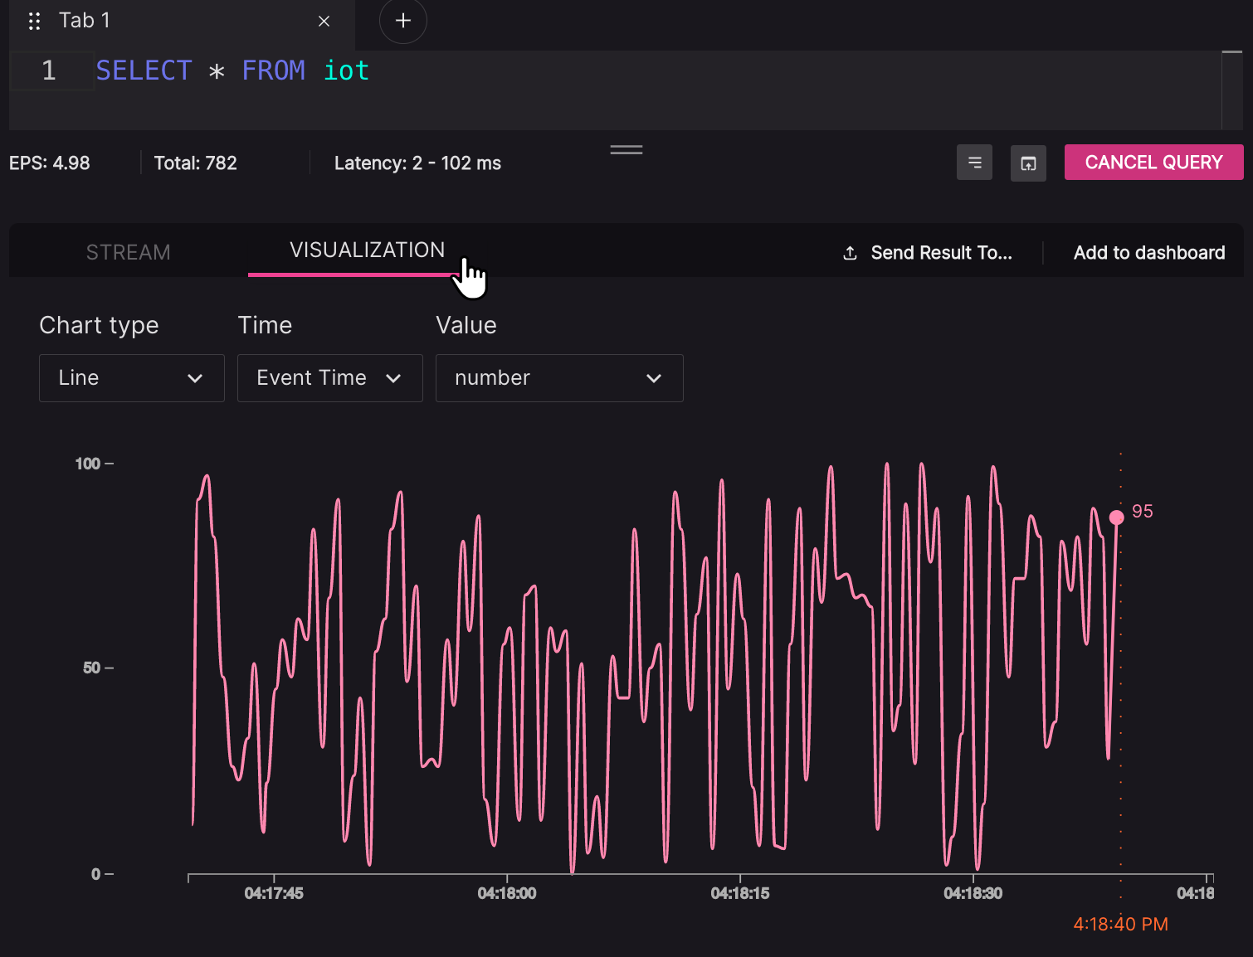Click the 04:18:00 tick on time axis
The height and width of the screenshot is (957, 1253).
click(x=506, y=893)
